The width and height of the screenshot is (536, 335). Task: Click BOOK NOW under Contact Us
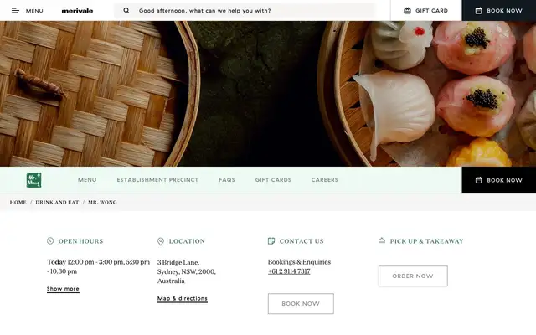point(301,303)
